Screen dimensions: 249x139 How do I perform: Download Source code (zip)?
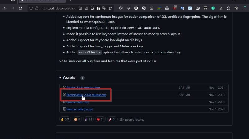78,102
